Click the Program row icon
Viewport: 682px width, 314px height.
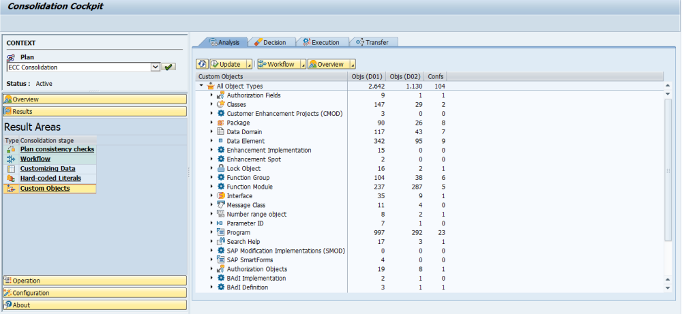221,232
